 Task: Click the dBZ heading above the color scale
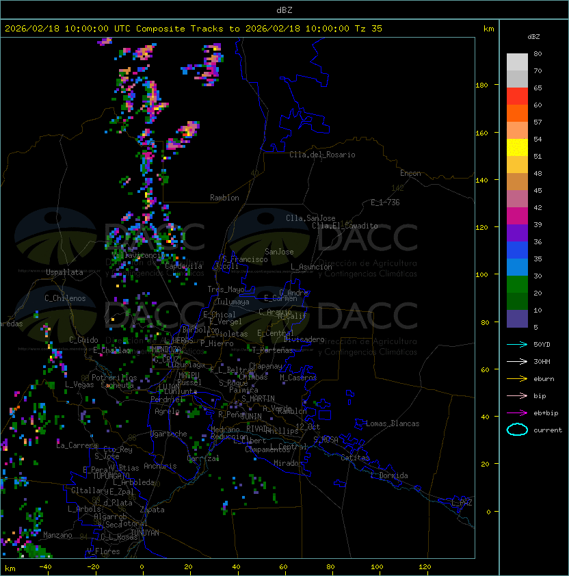click(533, 37)
